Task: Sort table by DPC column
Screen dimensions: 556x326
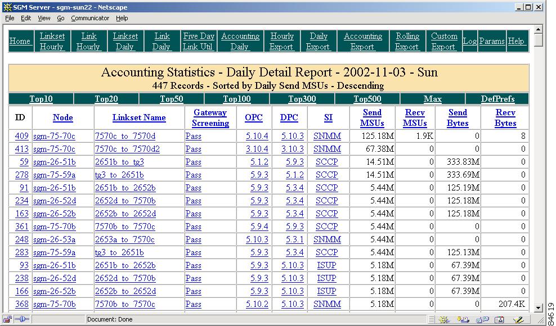Action: pos(289,117)
